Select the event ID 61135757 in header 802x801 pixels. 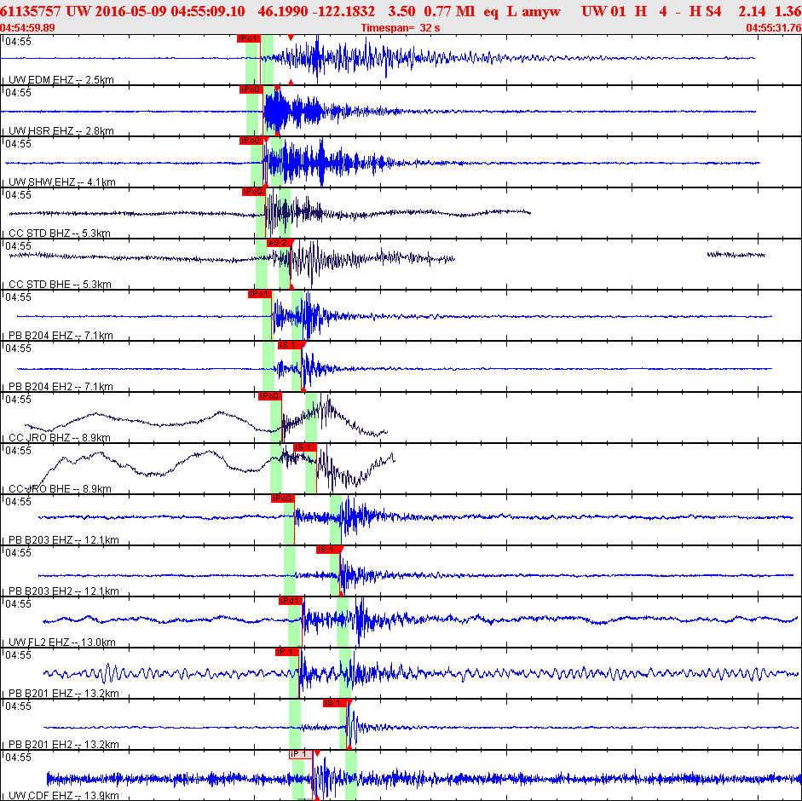tap(31, 11)
